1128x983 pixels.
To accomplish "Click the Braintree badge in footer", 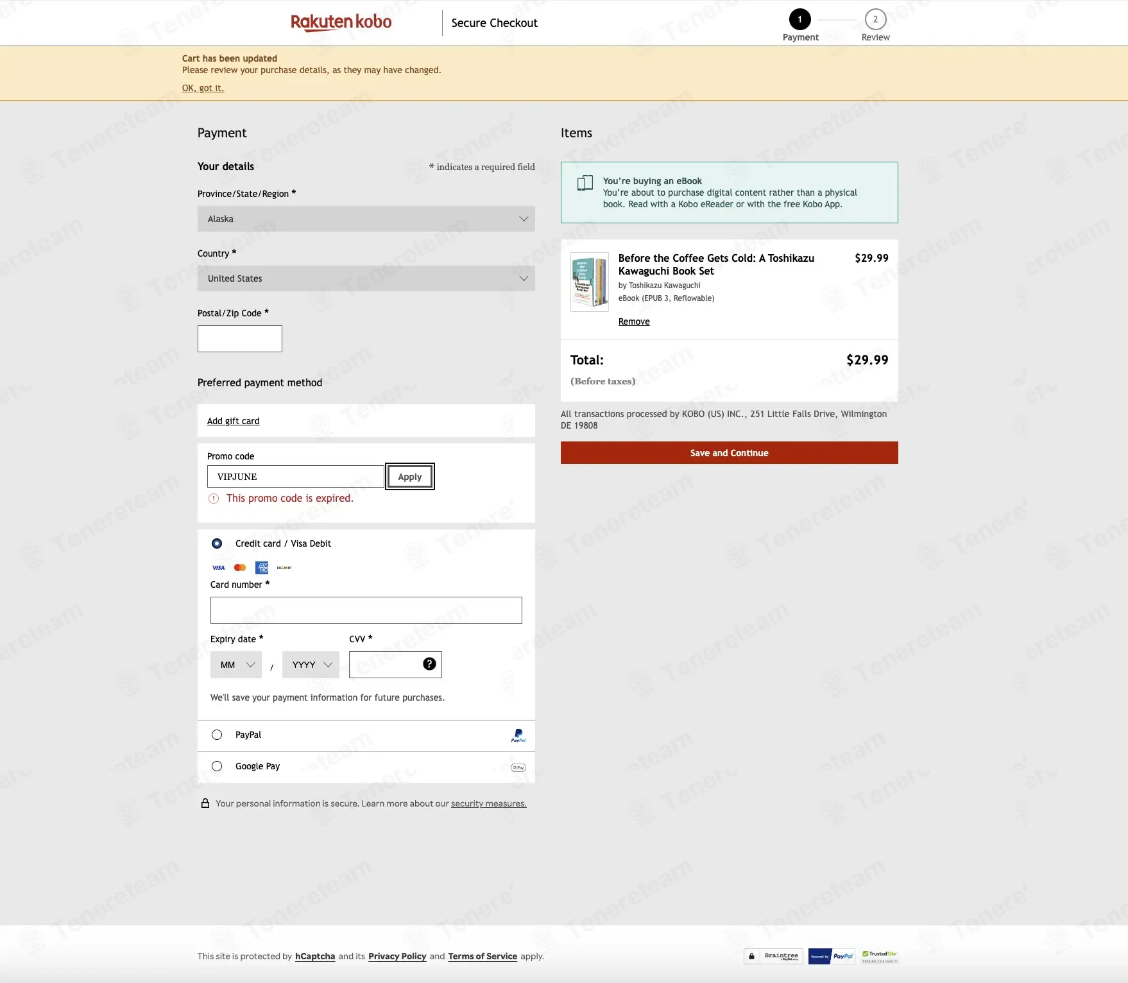I will 773,956.
